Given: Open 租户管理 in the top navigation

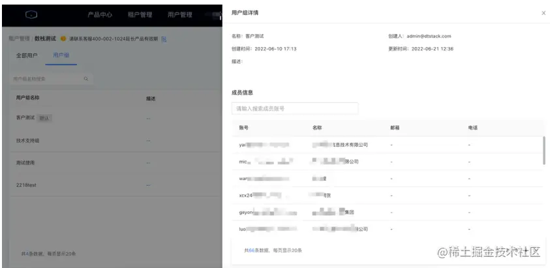Looking at the screenshot, I should tap(140, 15).
